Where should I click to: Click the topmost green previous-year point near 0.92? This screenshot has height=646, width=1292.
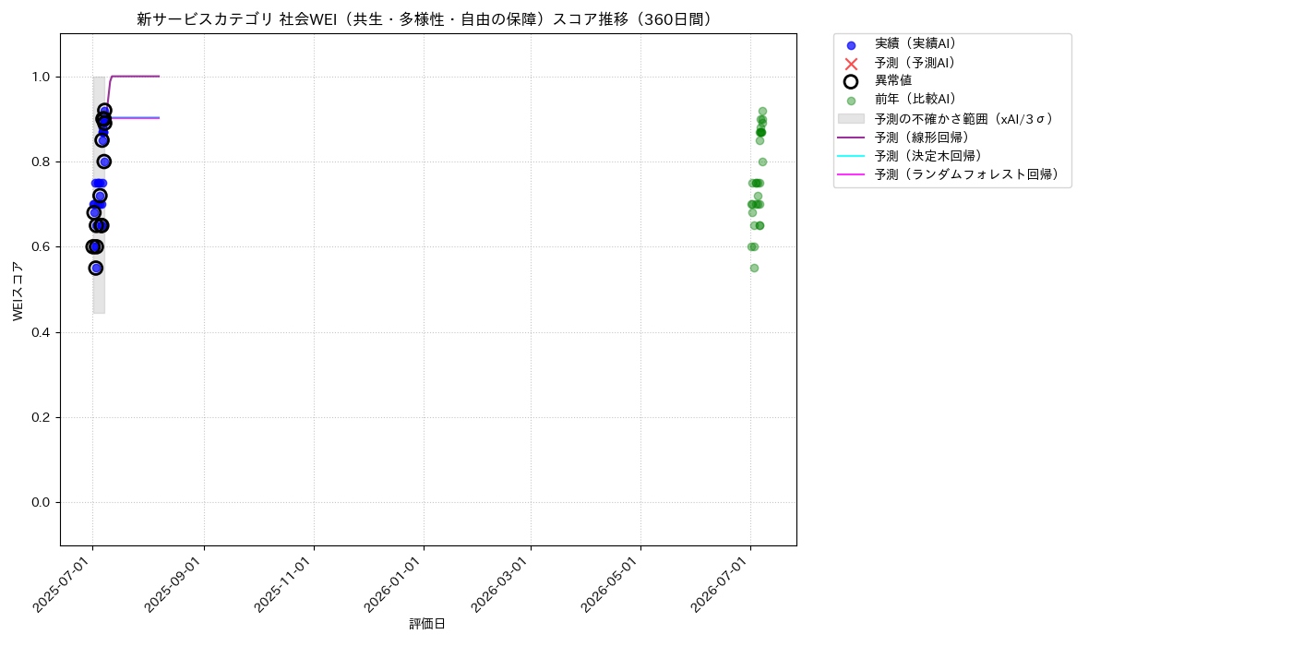click(x=762, y=111)
